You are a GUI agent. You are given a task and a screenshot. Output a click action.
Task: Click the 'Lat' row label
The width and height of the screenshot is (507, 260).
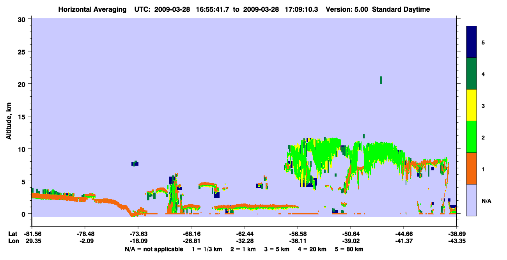[12, 234]
